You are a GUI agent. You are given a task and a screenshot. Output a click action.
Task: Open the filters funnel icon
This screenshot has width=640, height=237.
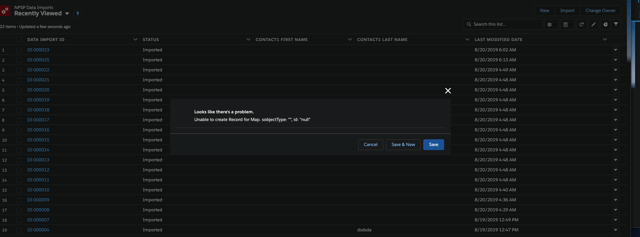[616, 24]
